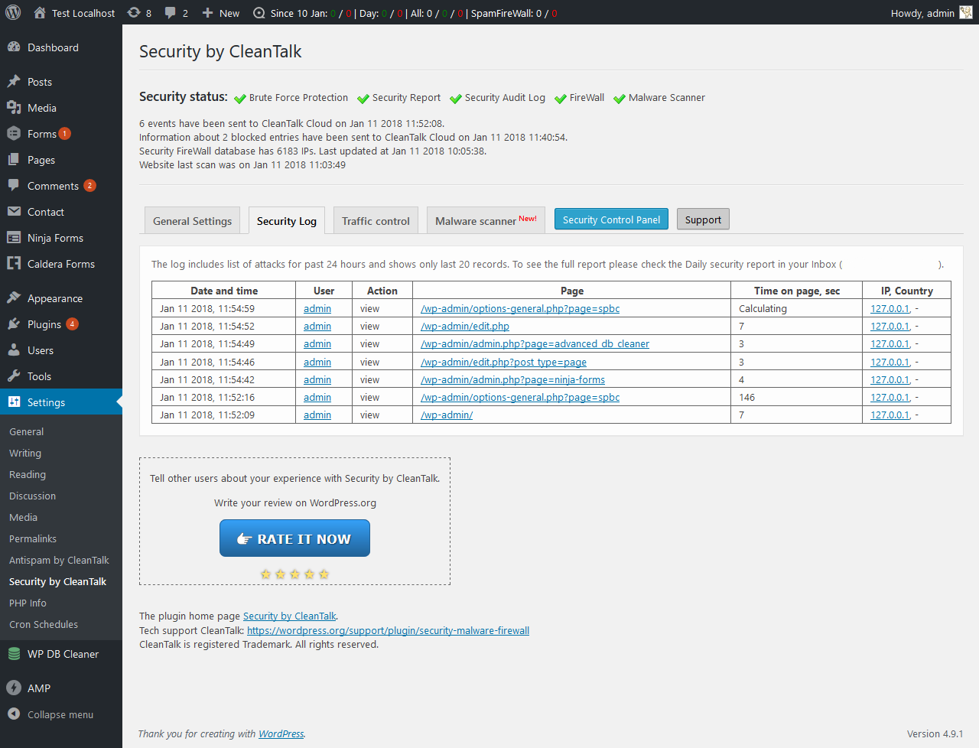This screenshot has height=748, width=979.
Task: Click the WordPress logo icon
Action: [13, 13]
